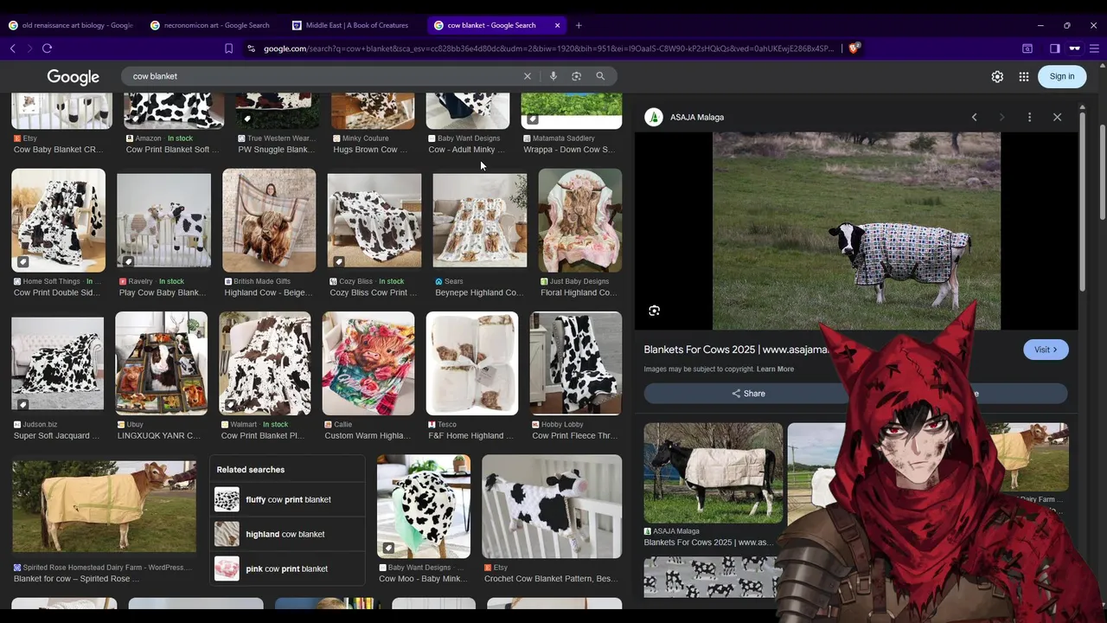Screen dimensions: 1107x623
Task: Open the Tesco F&F Home Highland image
Action: tap(472, 363)
